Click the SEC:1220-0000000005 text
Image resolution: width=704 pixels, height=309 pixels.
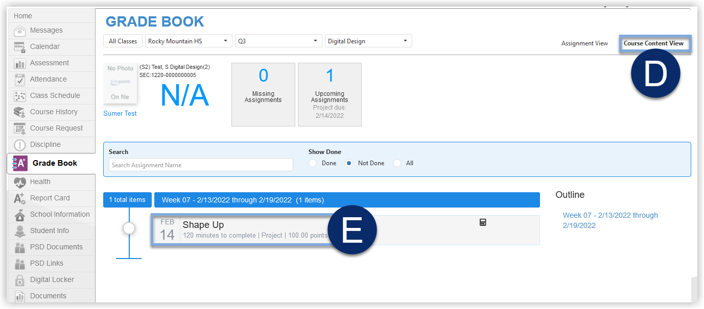coord(168,75)
